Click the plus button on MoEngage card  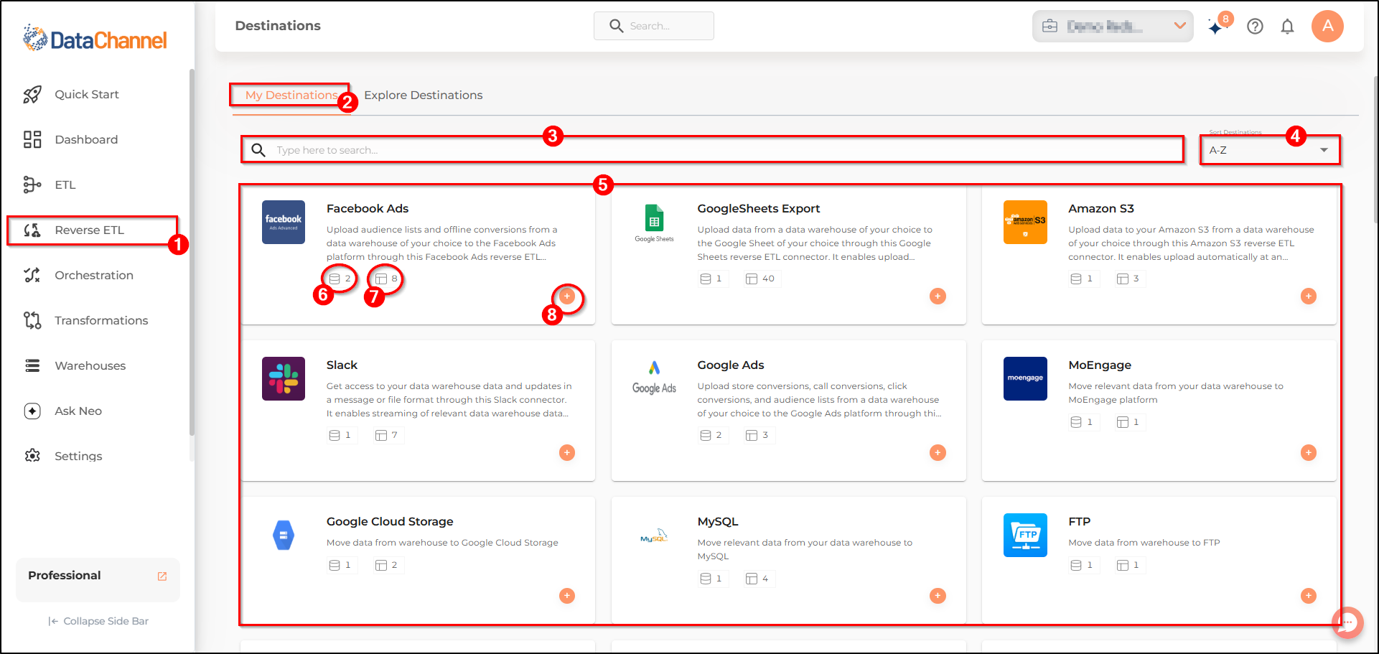point(1309,452)
